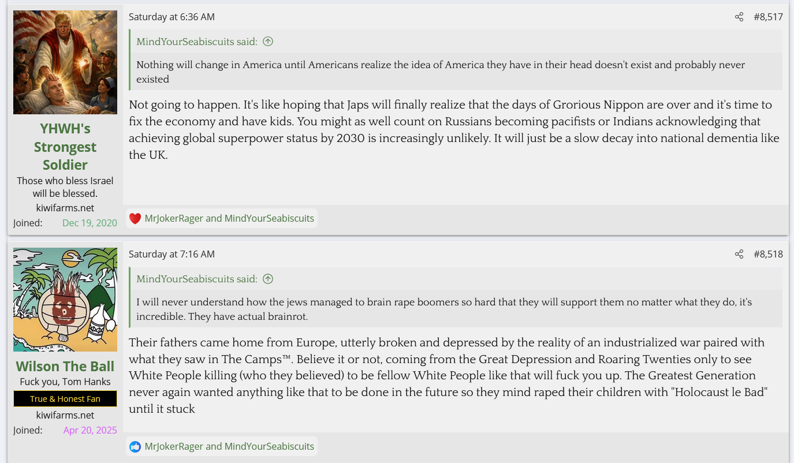Click the True & Honest Fan badge
This screenshot has width=794, height=463.
(65, 399)
